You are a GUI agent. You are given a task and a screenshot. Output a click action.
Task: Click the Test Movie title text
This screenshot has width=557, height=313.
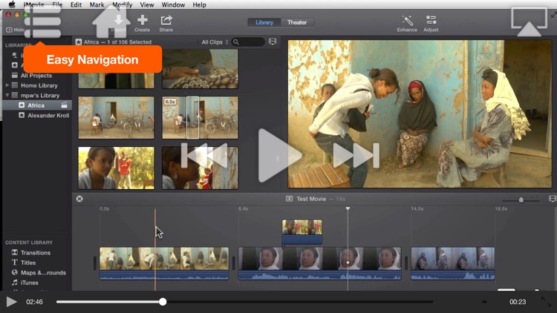[311, 199]
